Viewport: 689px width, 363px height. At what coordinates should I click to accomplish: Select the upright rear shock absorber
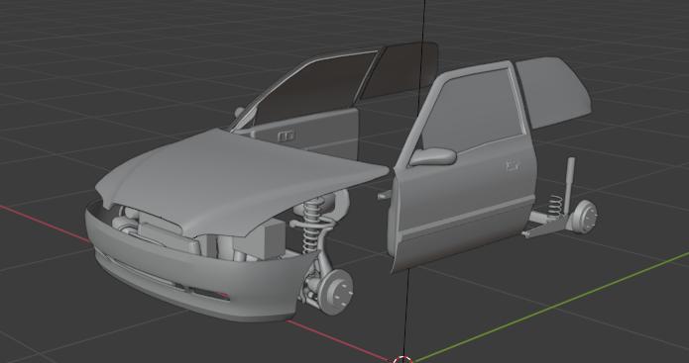[x=570, y=183]
